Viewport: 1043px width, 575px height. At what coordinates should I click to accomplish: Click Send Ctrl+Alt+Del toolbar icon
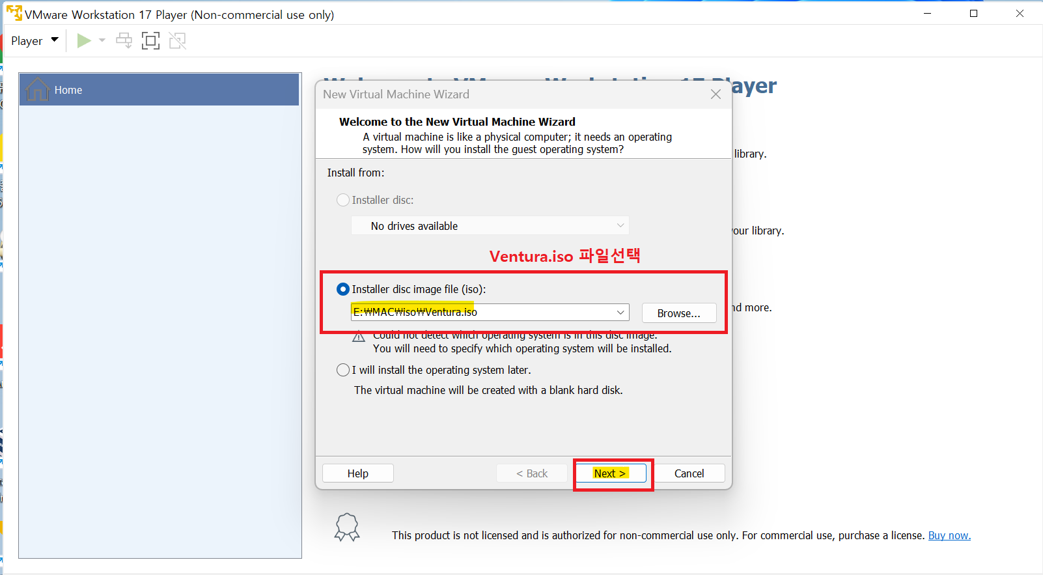[x=124, y=40]
